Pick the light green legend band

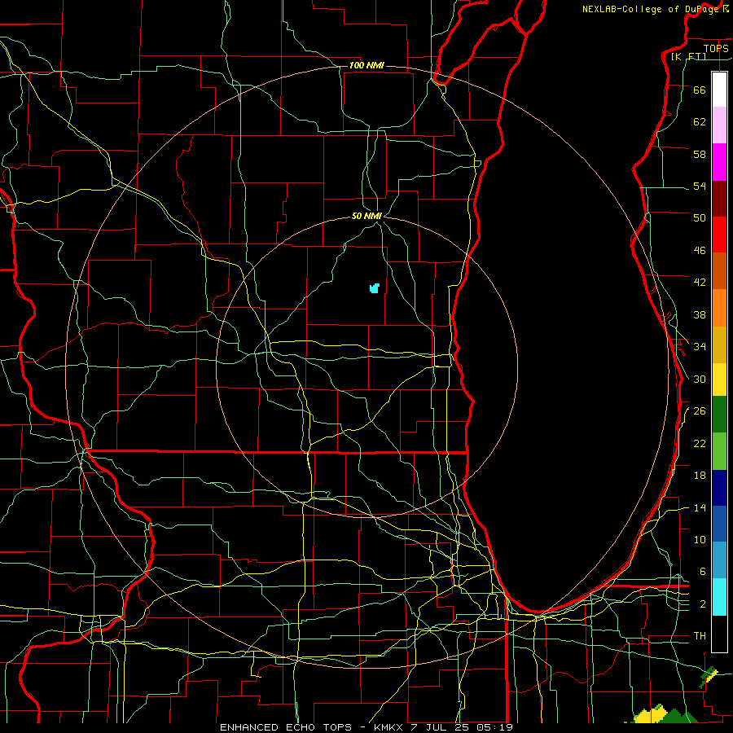coord(719,451)
